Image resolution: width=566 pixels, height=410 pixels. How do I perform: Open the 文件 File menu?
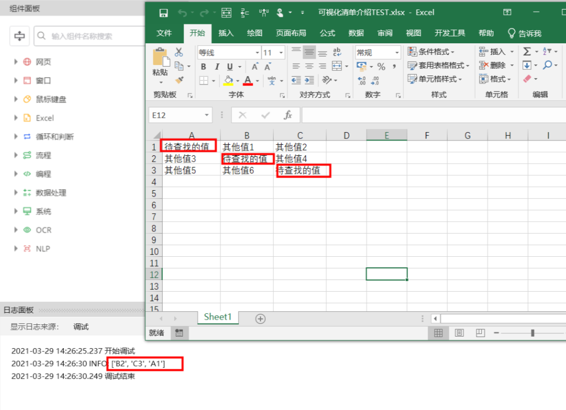[x=164, y=33]
